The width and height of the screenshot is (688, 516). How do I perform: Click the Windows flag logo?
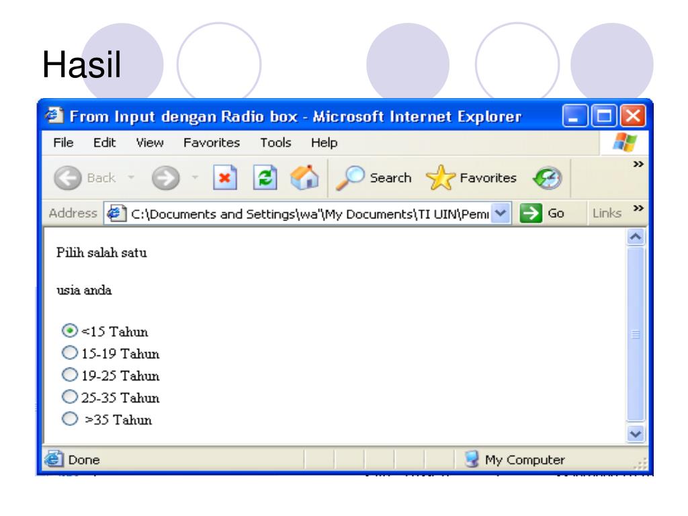pyautogui.click(x=625, y=142)
